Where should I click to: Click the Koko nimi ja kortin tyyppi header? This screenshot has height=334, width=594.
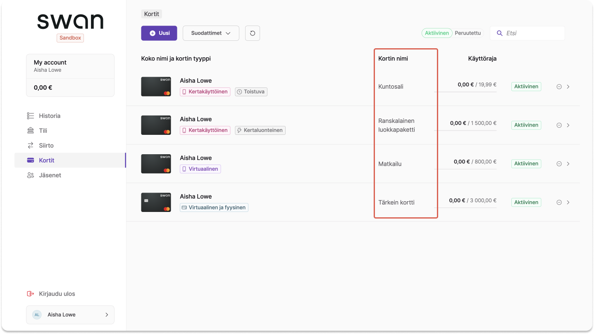[x=176, y=59]
